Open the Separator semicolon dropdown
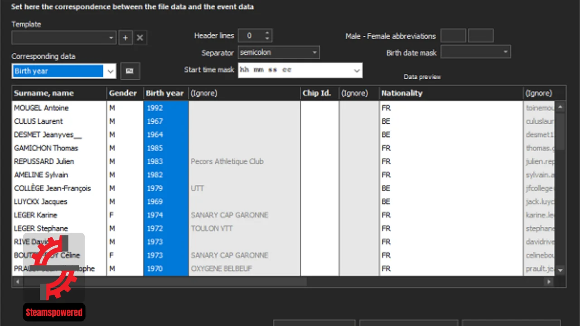The image size is (580, 326). coord(279,53)
